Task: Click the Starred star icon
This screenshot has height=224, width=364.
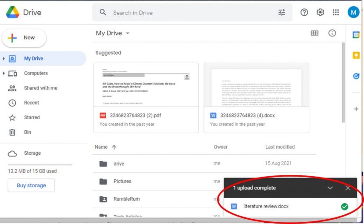Action: [12, 117]
